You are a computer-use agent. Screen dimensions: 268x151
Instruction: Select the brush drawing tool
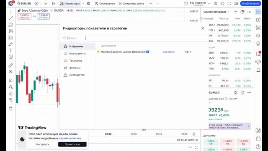coord(11,44)
